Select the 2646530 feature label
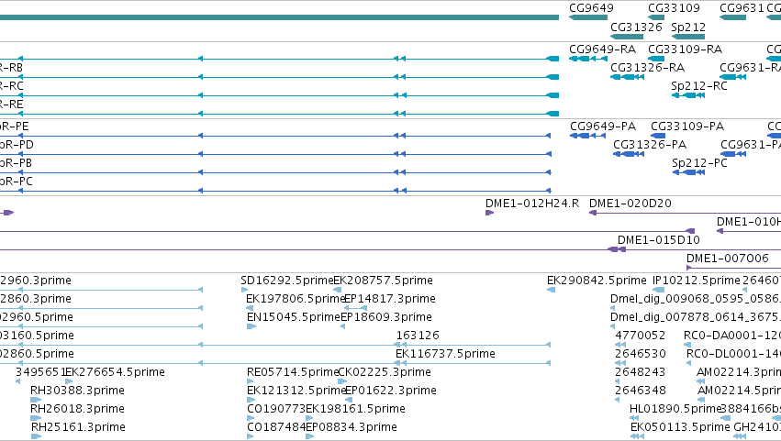781x441 pixels. (640, 354)
